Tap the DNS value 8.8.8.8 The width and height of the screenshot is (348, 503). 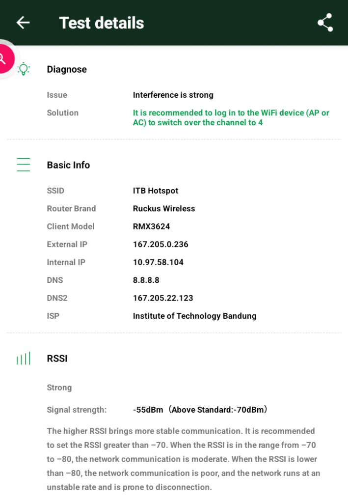pyautogui.click(x=146, y=280)
